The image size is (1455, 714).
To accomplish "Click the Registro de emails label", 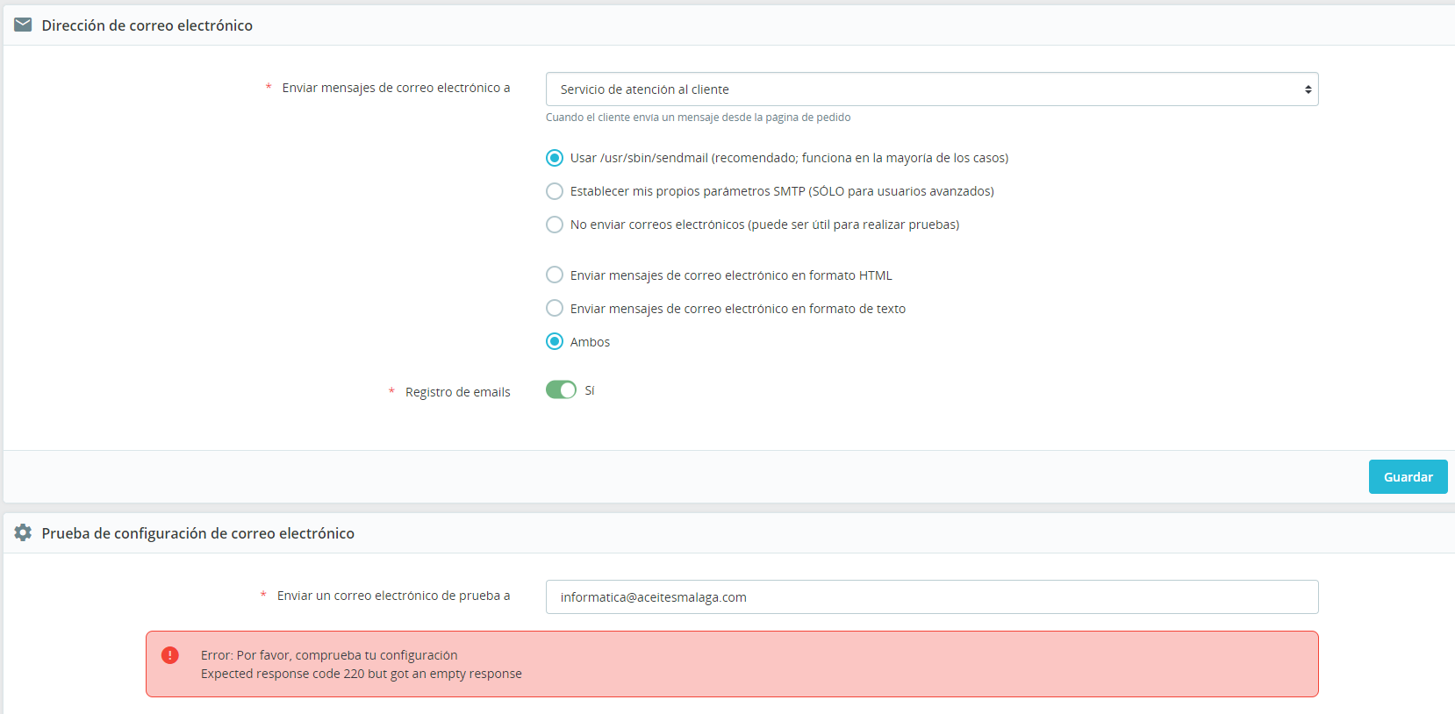I will [457, 392].
